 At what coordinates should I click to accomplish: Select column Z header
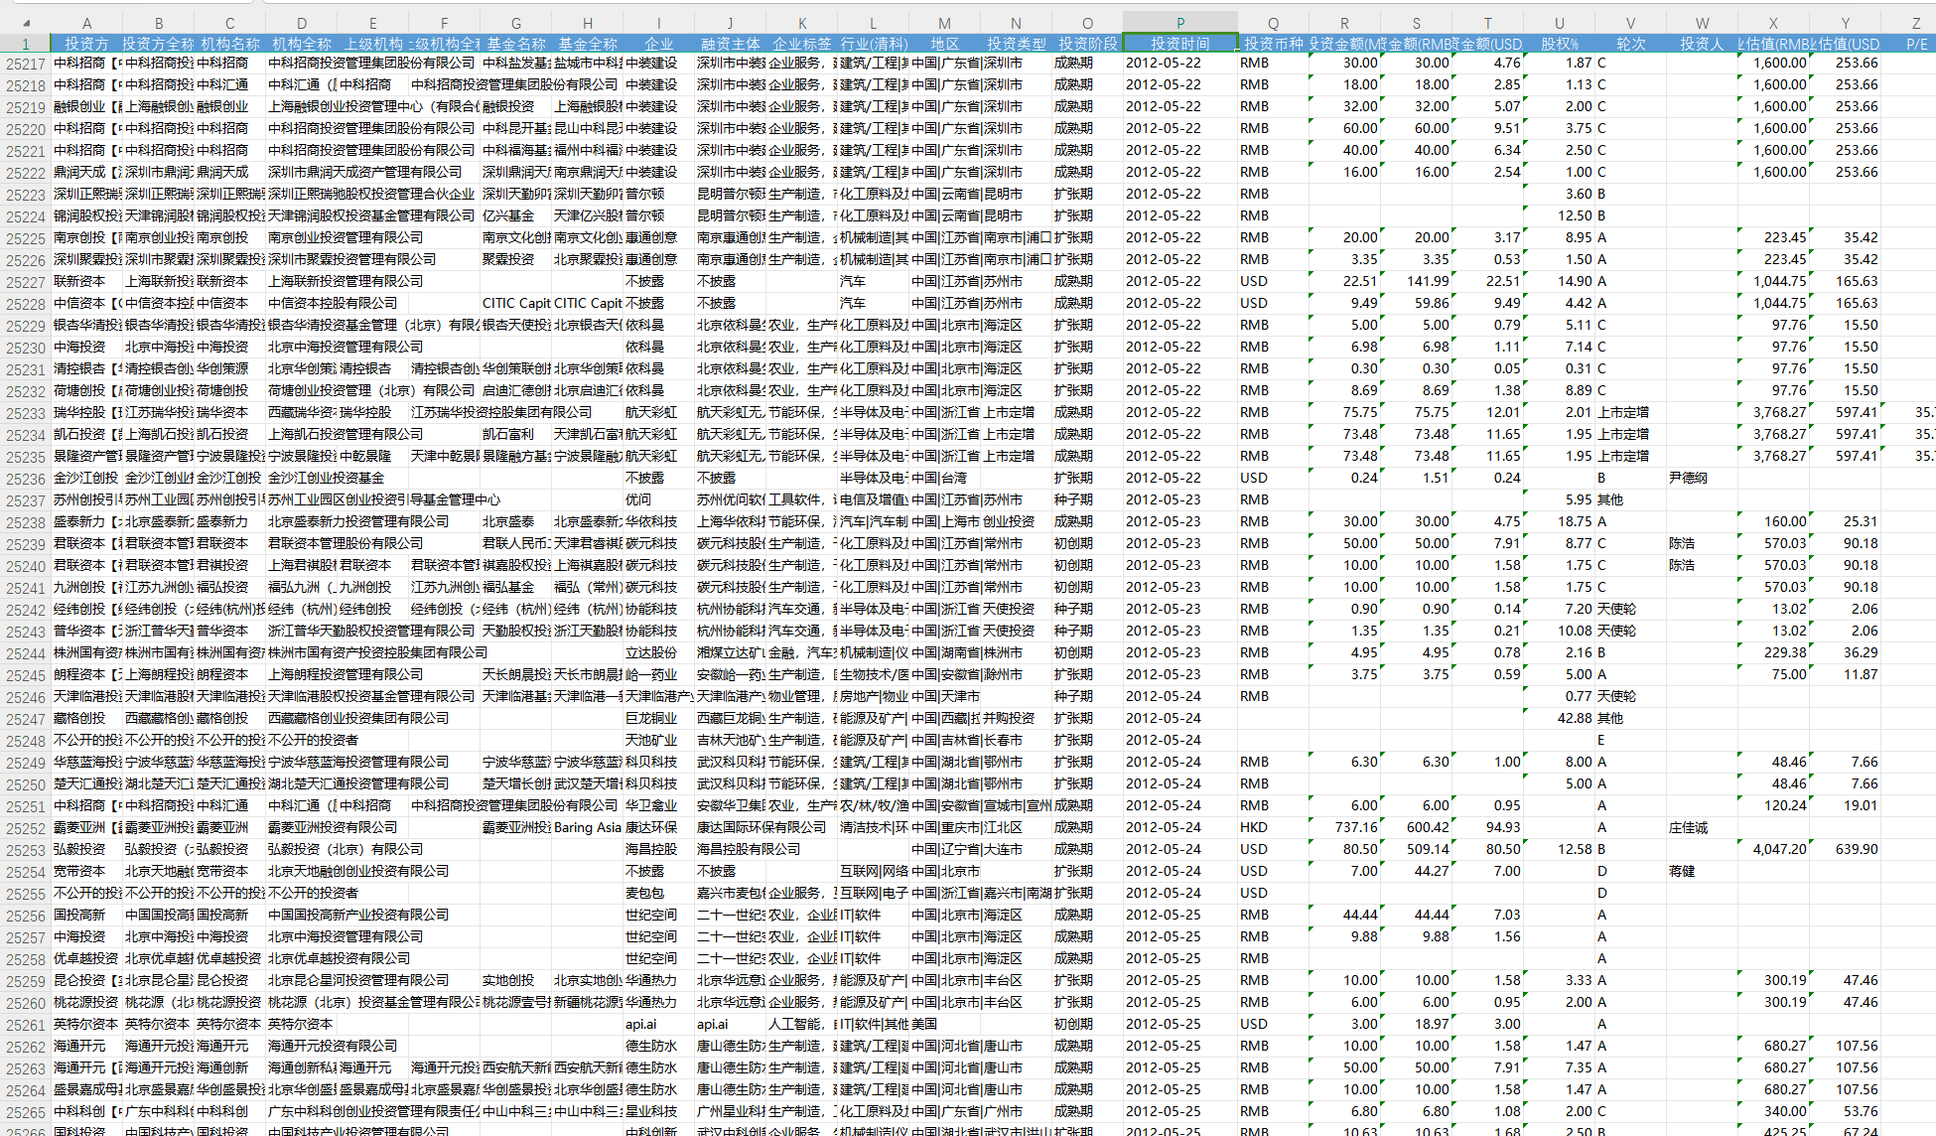[1915, 23]
